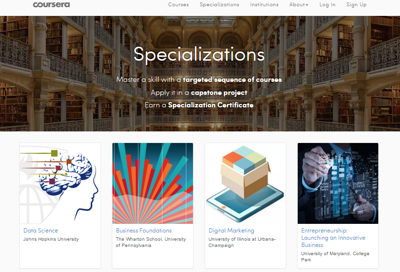Click the Log In link
Image resolution: width=400 pixels, height=272 pixels.
(327, 5)
